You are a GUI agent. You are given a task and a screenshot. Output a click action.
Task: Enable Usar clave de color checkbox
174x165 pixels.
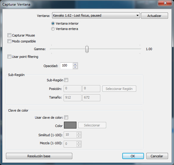(66, 118)
